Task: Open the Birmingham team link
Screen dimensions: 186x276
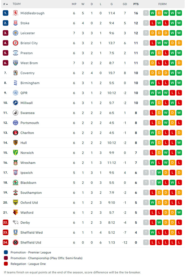Action: tap(30, 83)
